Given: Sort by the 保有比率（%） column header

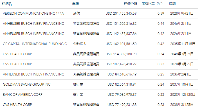Looking at the screenshot, I should point(152,4).
